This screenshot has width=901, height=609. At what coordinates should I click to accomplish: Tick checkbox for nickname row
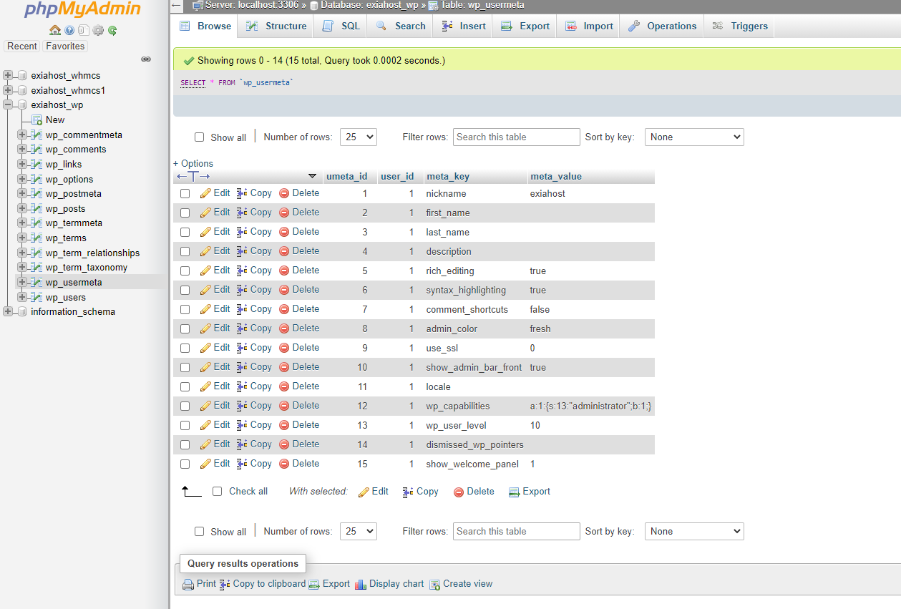pos(185,193)
